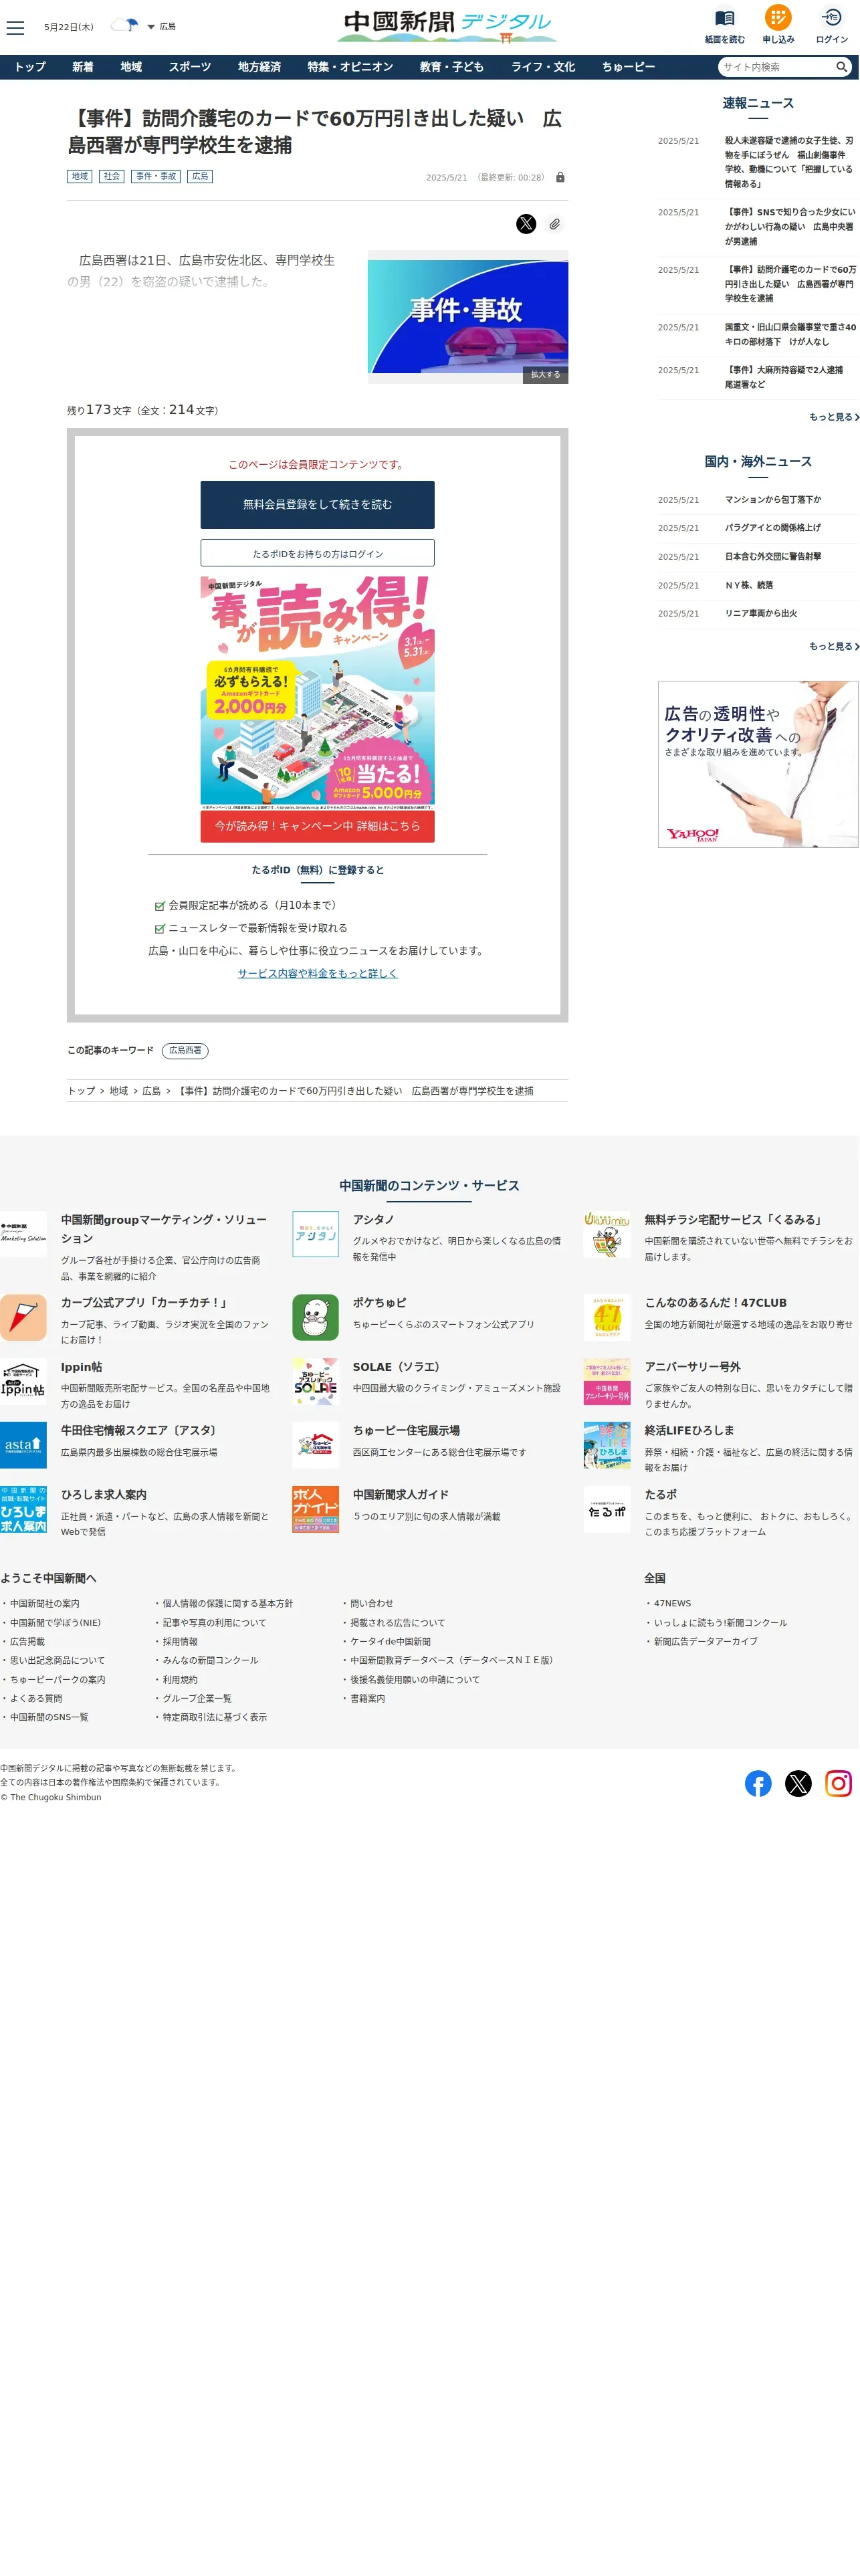The height and width of the screenshot is (2576, 860).
Task: Open マンションから包丁落下か headline
Action: point(773,500)
